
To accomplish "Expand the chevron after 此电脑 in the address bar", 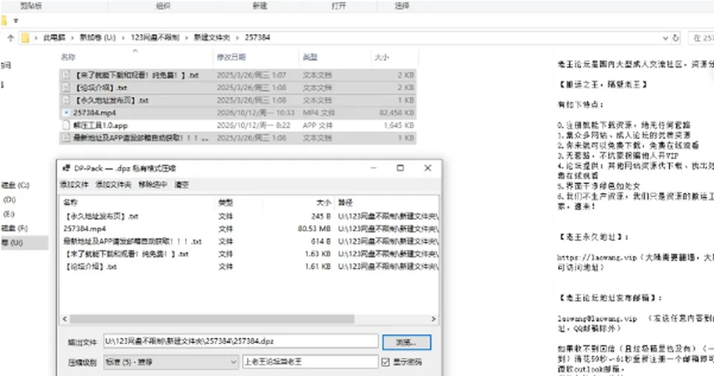I will click(x=72, y=38).
